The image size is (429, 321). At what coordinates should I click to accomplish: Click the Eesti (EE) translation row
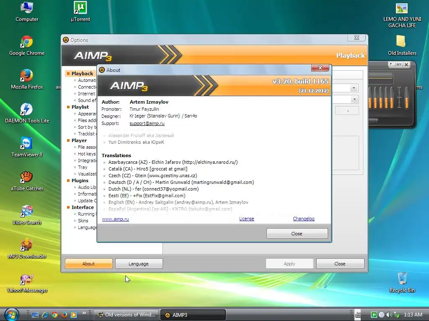147,196
